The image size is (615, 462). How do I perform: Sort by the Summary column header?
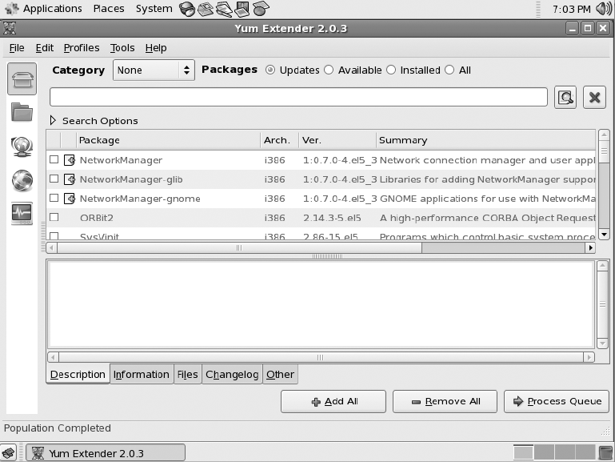tap(485, 140)
